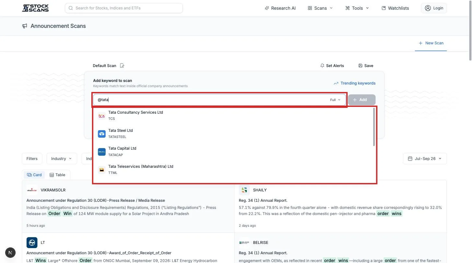
Task: Open the Filters button
Action: coord(32,159)
